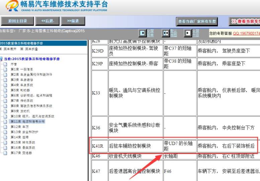Click root node 当前:2015款雪佛兰科帕奇维修手册
This screenshot has height=181, width=260.
(x=32, y=59)
